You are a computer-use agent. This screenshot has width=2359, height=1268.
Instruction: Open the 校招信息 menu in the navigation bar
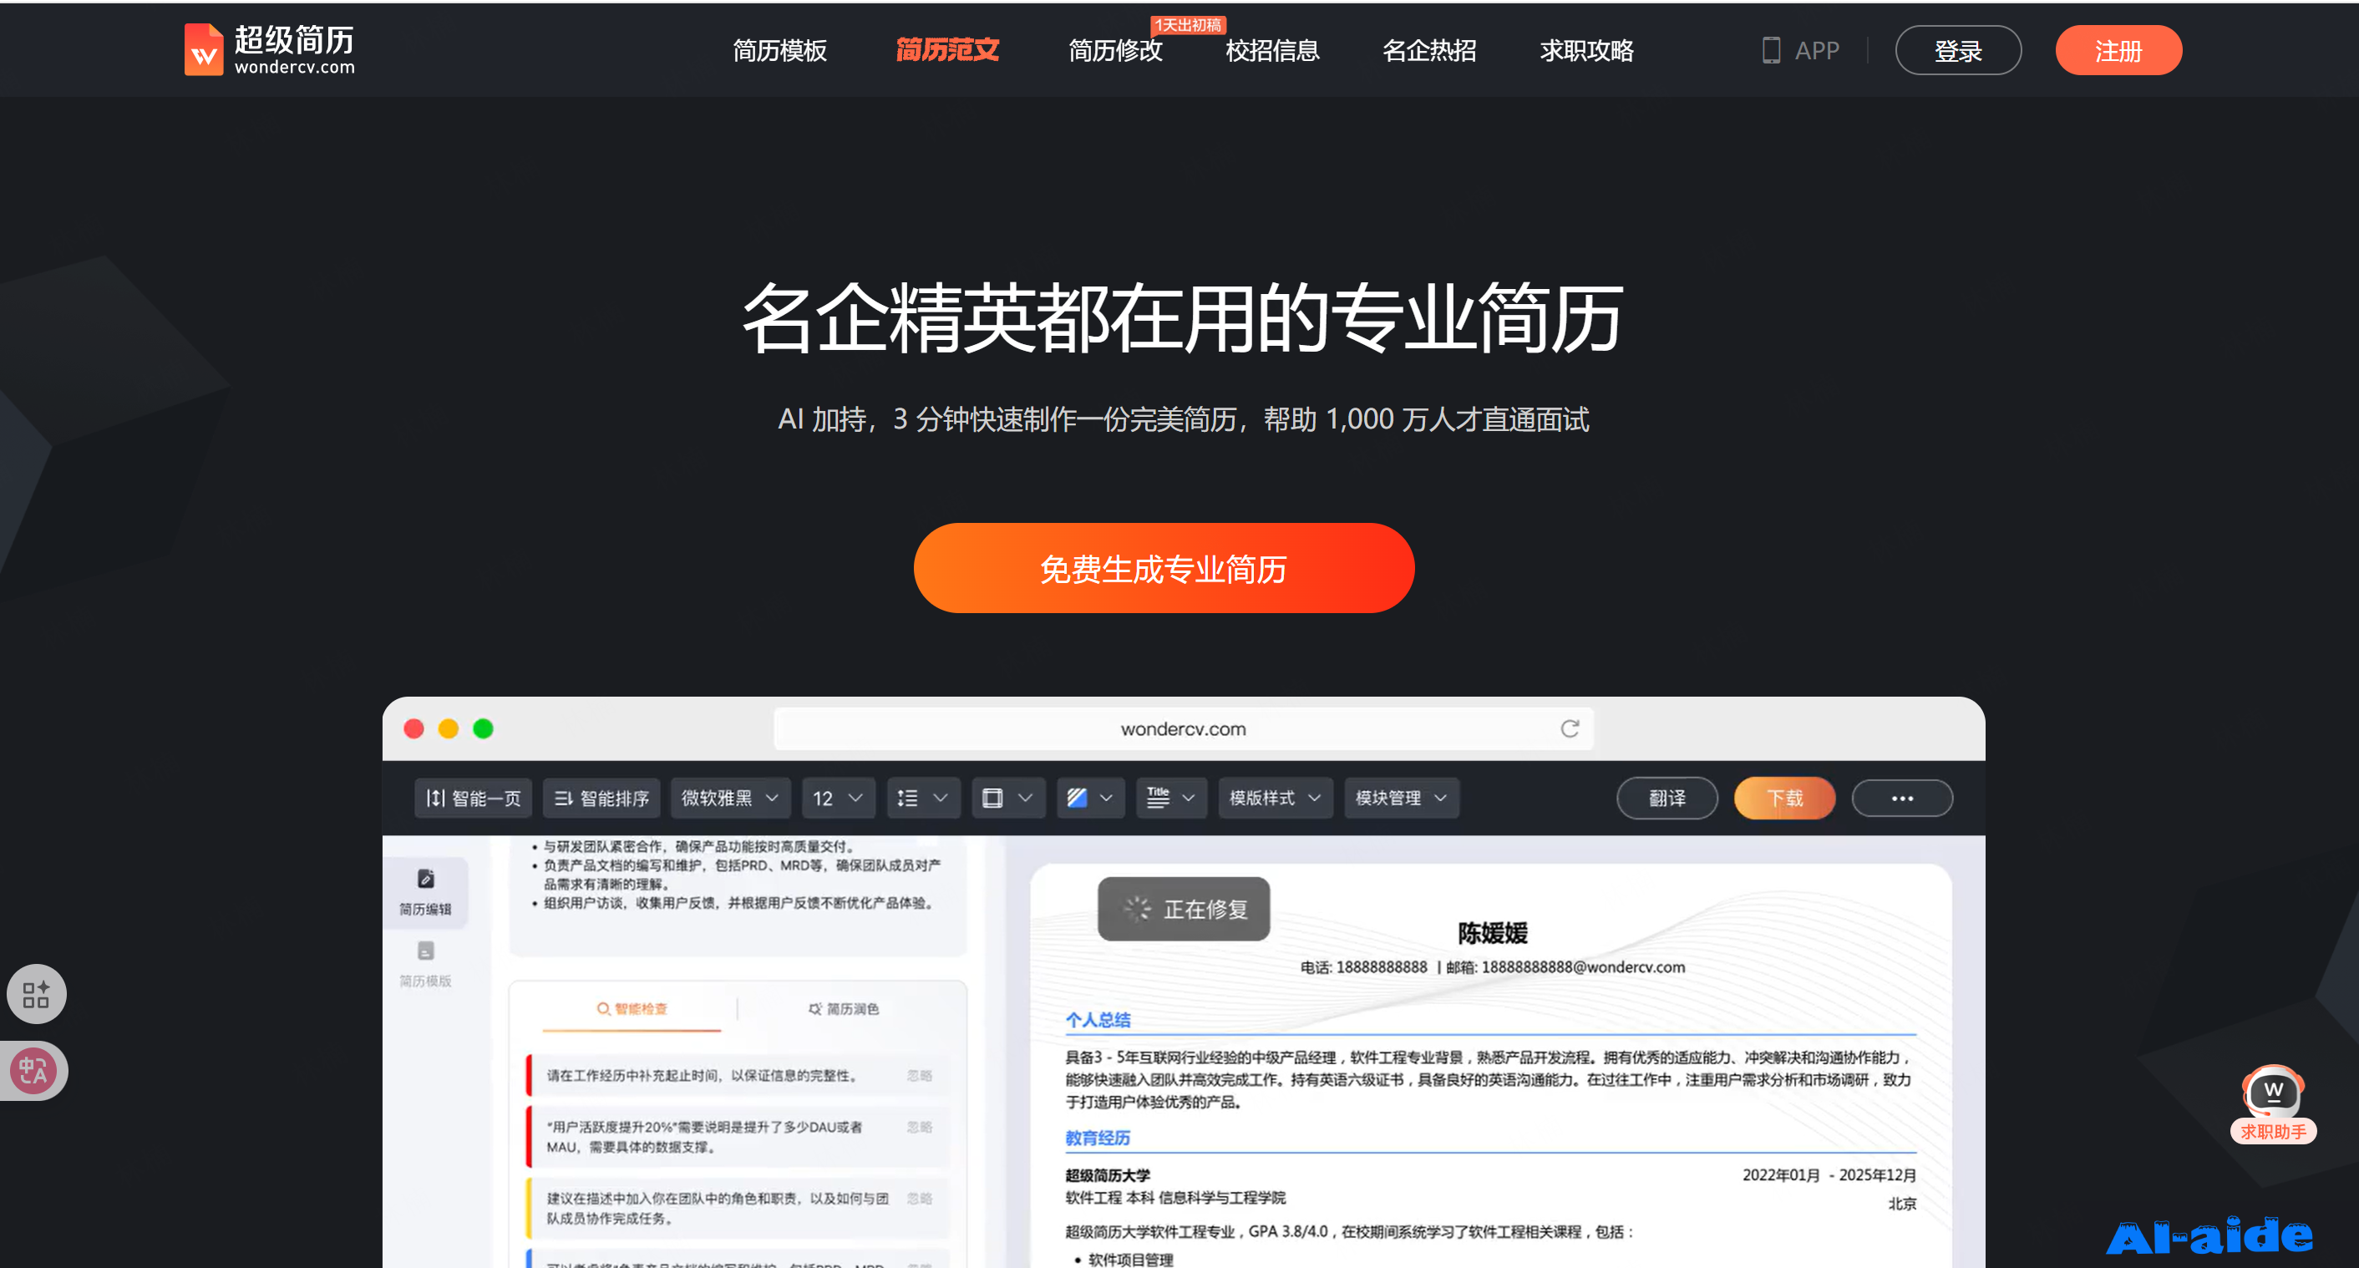[1271, 51]
